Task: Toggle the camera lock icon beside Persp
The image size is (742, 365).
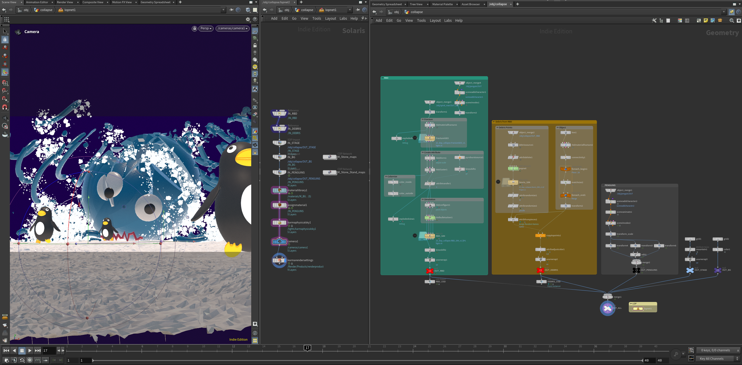Action: click(x=195, y=28)
